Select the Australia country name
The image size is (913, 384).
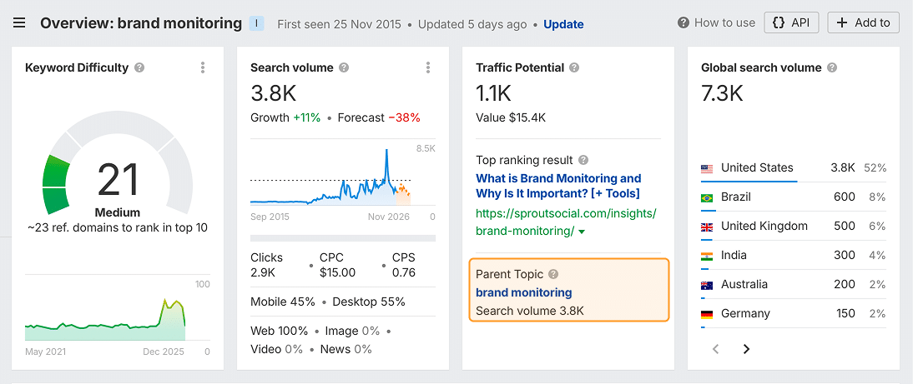[744, 285]
